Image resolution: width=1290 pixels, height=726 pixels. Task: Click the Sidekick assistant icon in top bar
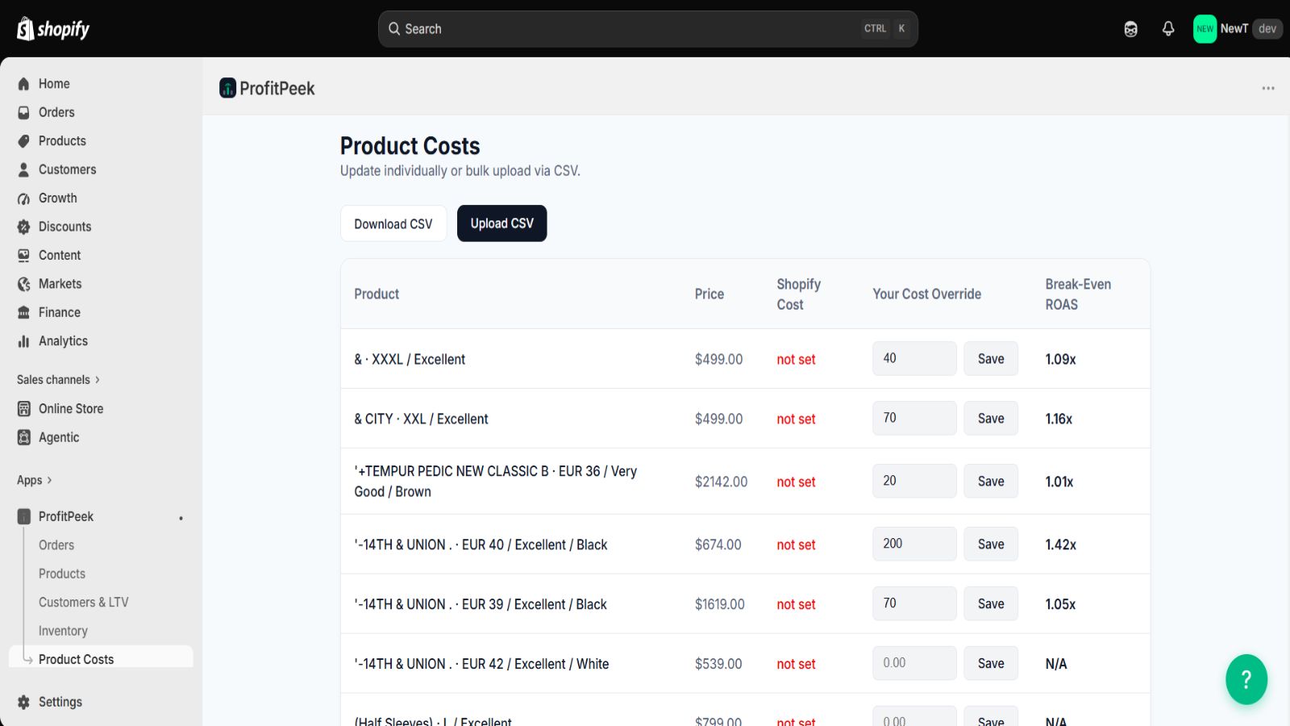tap(1130, 29)
